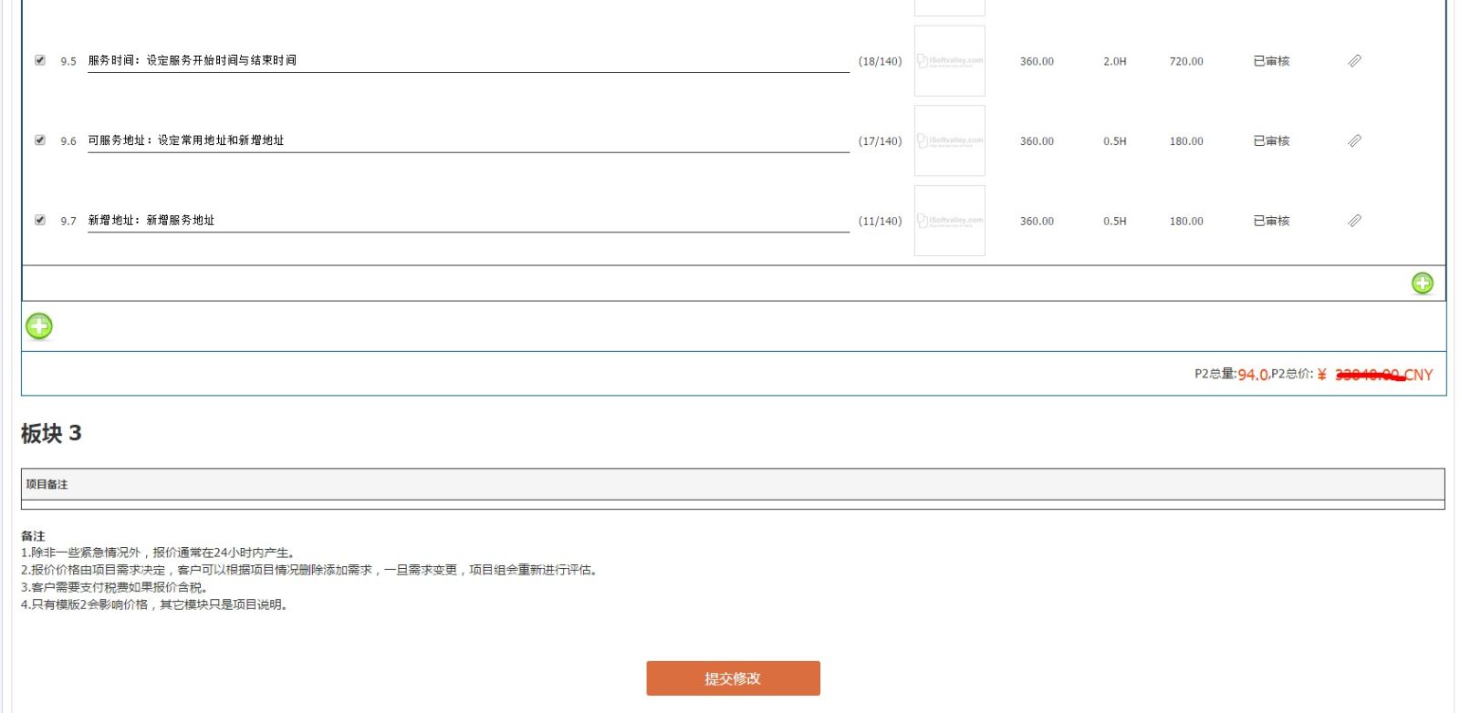This screenshot has width=1460, height=713.
Task: Click the 已审核 status of item 9.6
Action: (x=1271, y=141)
